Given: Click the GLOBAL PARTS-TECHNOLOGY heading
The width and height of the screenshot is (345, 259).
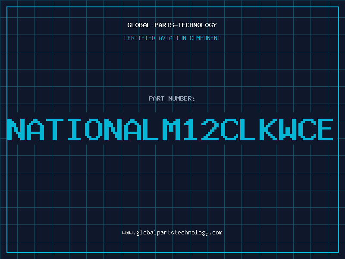Looking at the screenshot, I should 172,25.
